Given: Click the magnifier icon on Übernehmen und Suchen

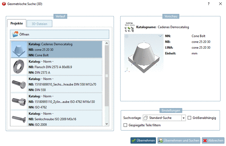Looking at the screenshot, I should point(160,140).
